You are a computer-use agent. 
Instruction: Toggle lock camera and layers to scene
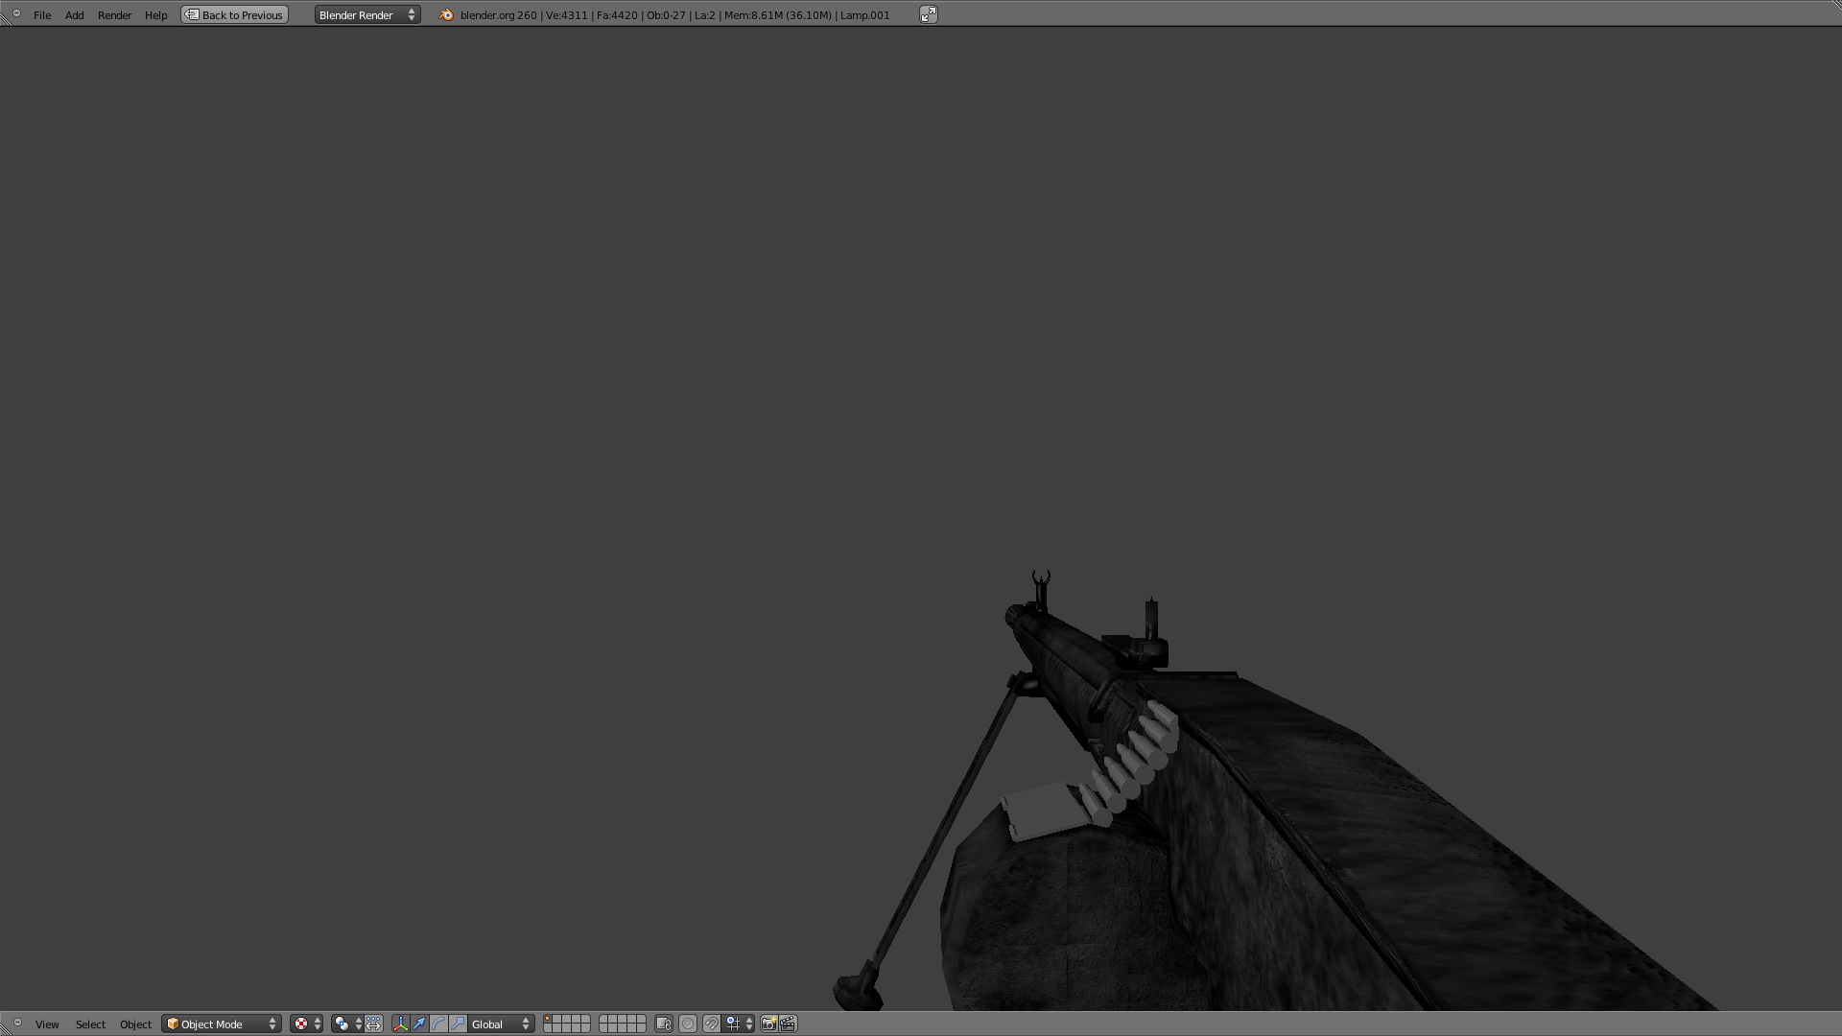(x=663, y=1024)
